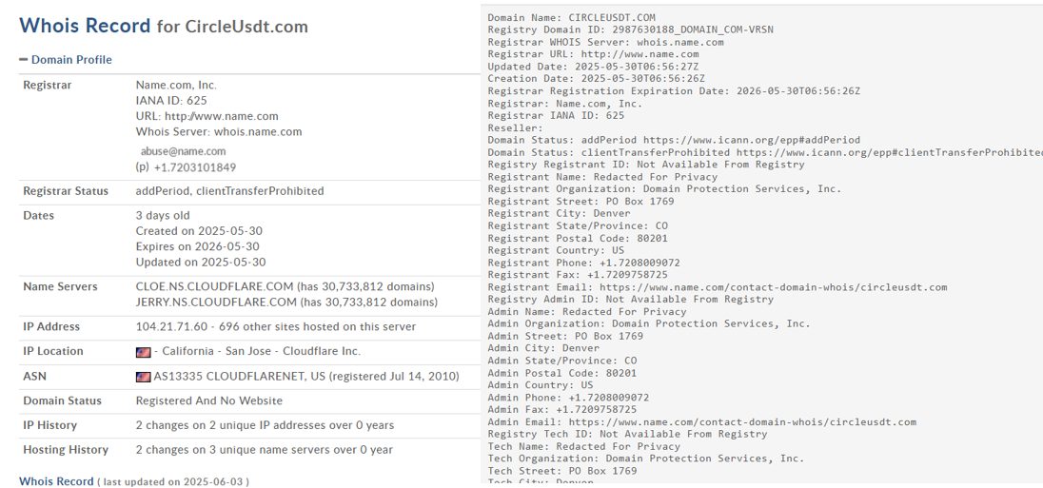Image resolution: width=1043 pixels, height=488 pixels.
Task: Click the 'Registrar URL: http://www.name.com' raw line
Action: tap(593, 54)
